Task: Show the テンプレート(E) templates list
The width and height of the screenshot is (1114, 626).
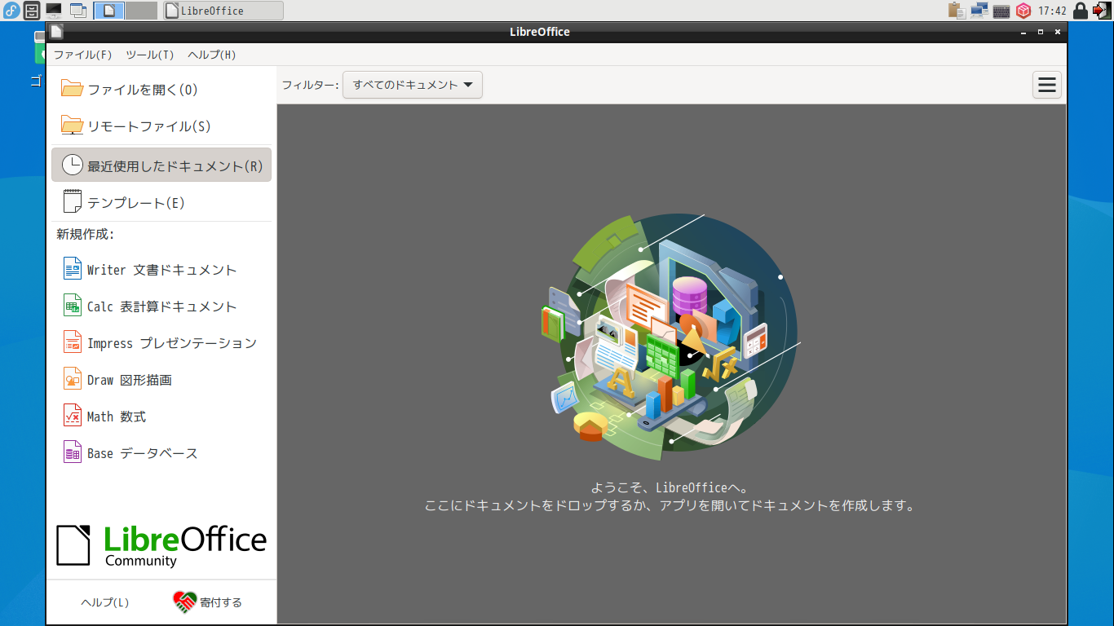Action: 161,203
